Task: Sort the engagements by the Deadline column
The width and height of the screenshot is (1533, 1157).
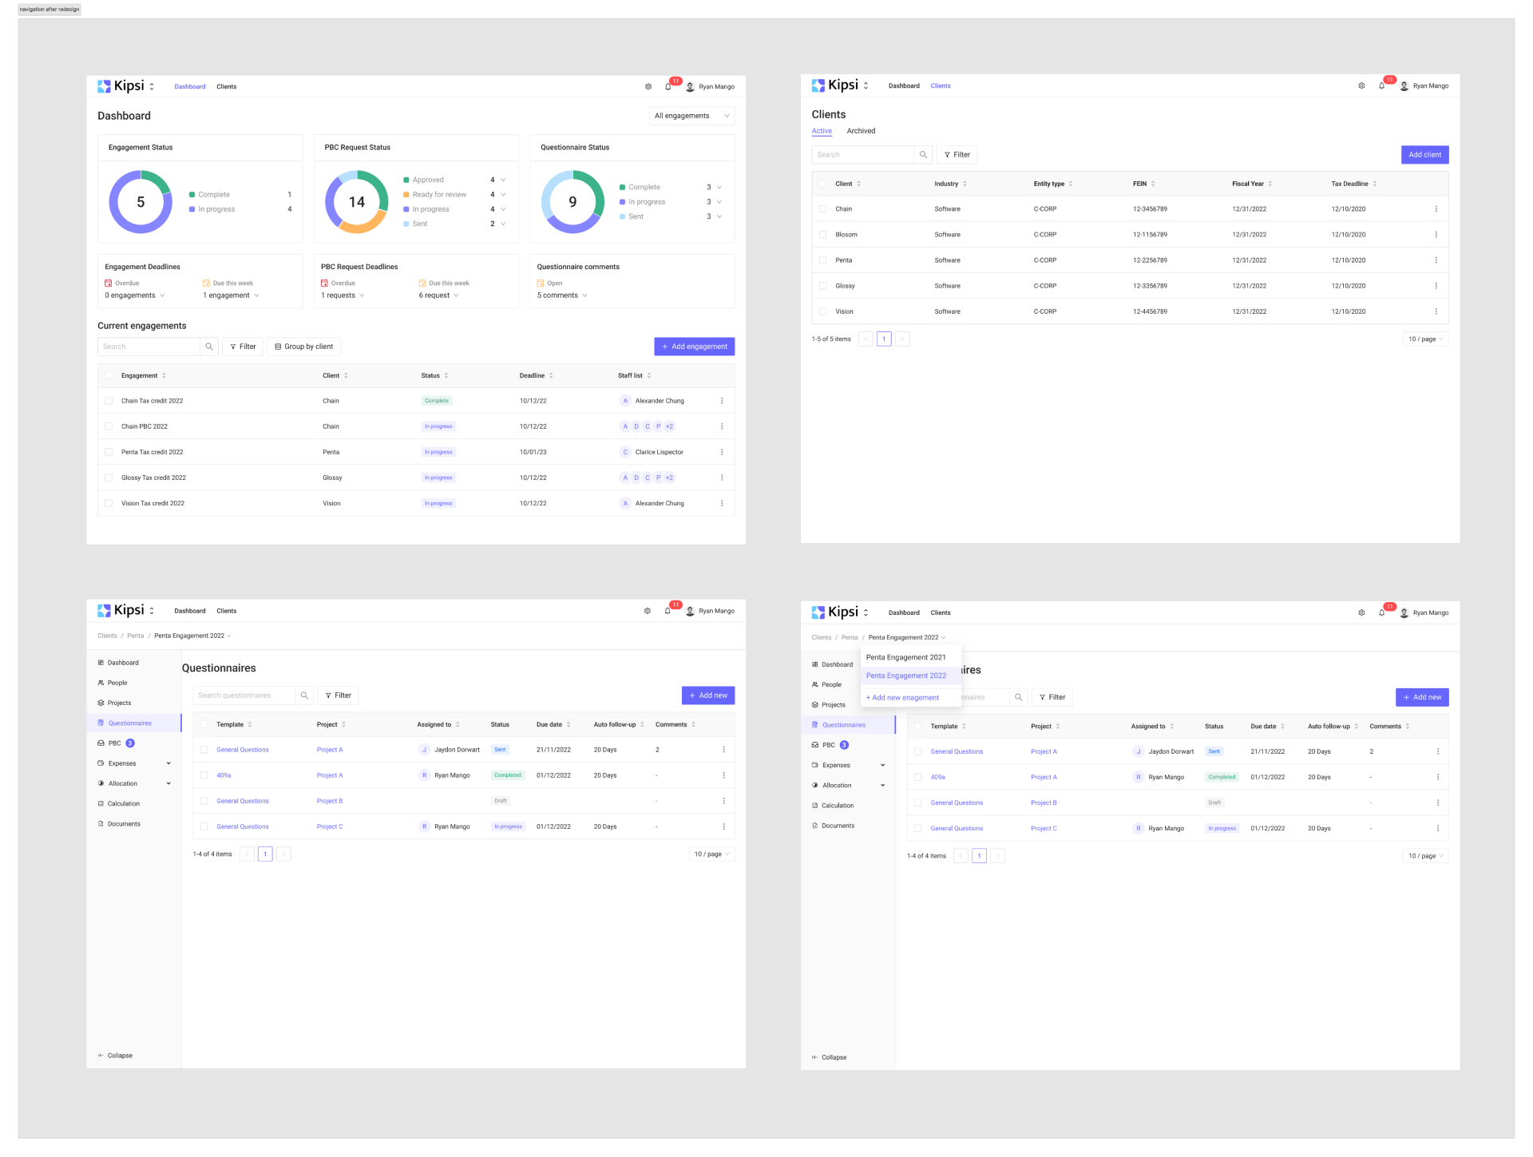Action: tap(551, 375)
